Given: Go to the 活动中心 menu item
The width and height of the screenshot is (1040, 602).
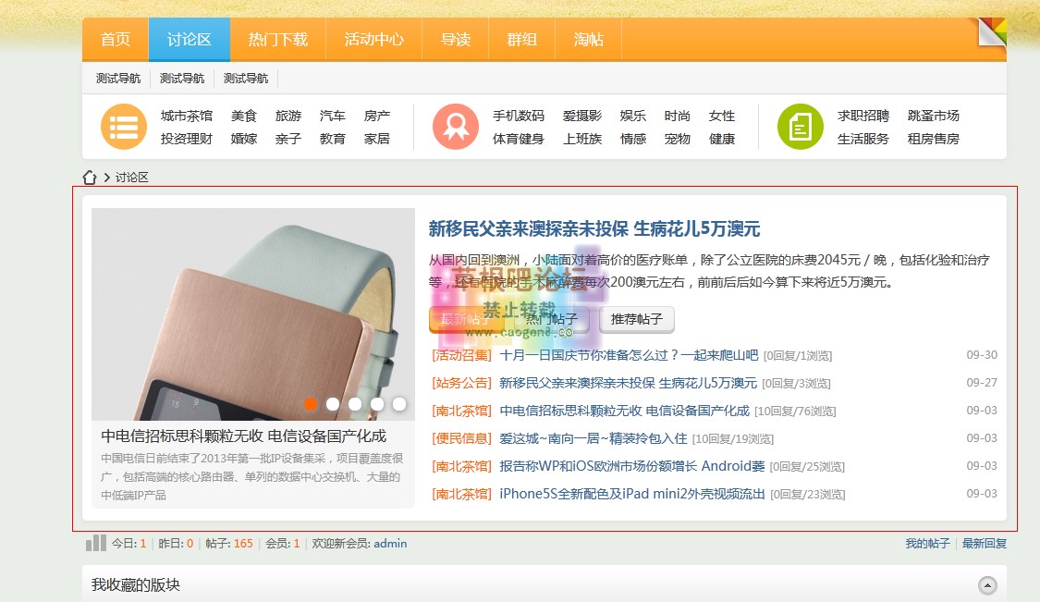Looking at the screenshot, I should pos(373,40).
